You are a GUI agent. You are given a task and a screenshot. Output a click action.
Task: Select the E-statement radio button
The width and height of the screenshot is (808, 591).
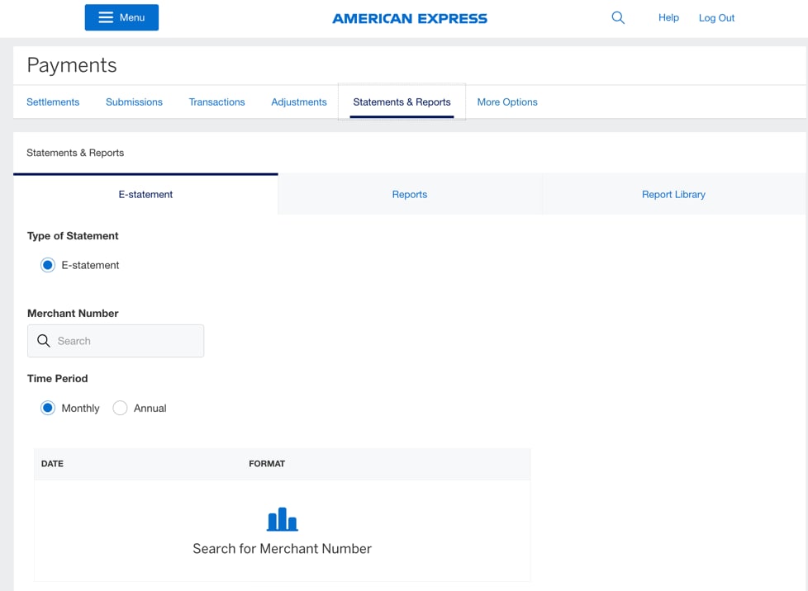[x=47, y=264]
